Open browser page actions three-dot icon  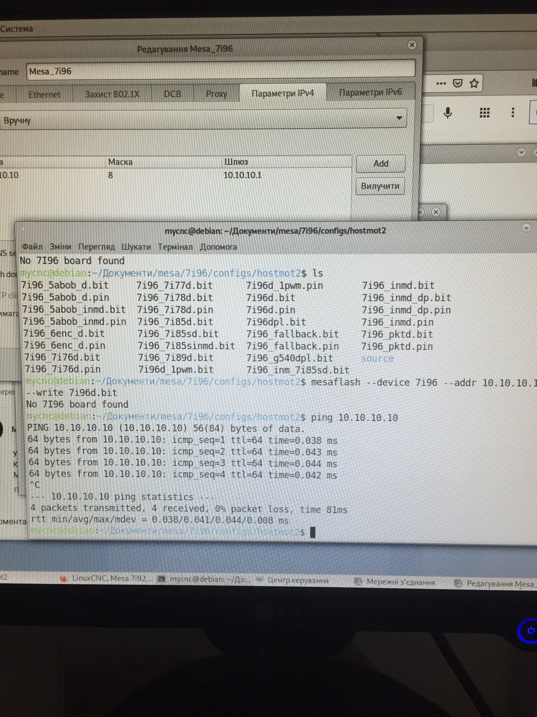(x=441, y=83)
